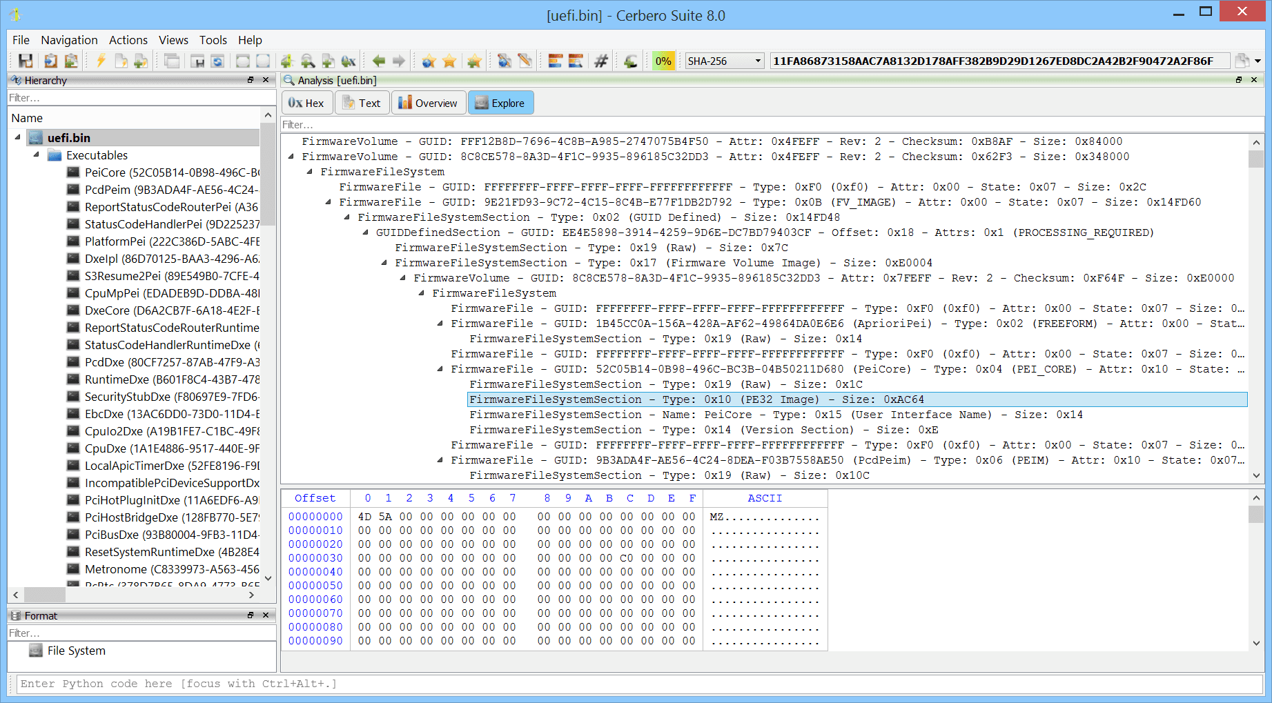Click the Analysis tree filter field
Image resolution: width=1272 pixels, height=703 pixels.
coord(772,125)
